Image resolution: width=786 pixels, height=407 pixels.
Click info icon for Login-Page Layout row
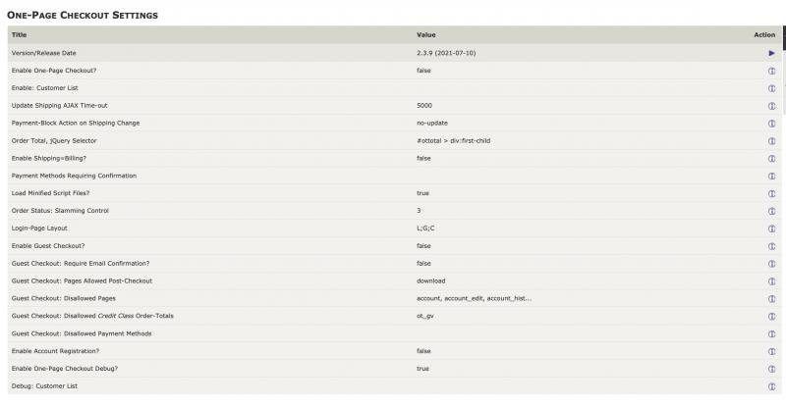(x=771, y=229)
